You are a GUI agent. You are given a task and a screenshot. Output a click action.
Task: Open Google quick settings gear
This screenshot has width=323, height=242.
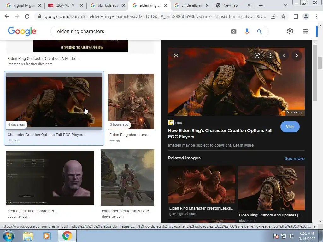pyautogui.click(x=290, y=31)
